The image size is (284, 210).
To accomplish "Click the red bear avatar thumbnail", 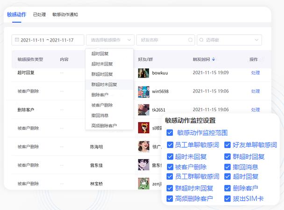I will pos(143,128).
